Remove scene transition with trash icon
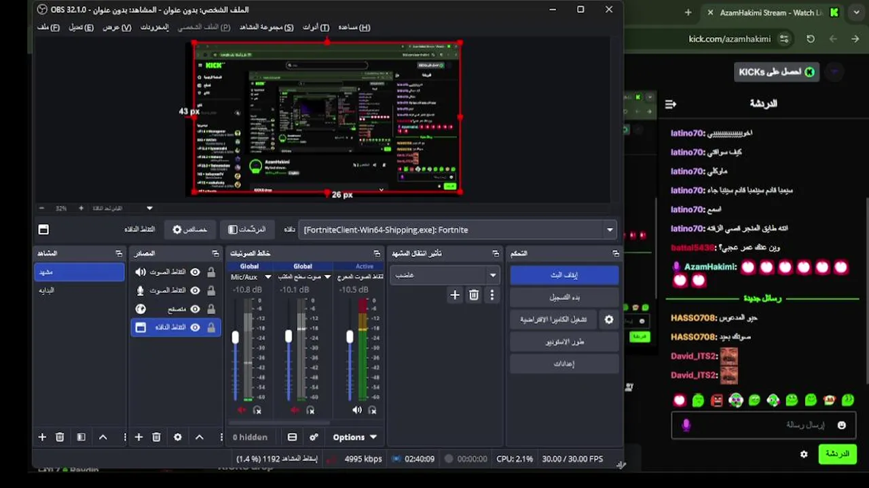The width and height of the screenshot is (869, 488). coord(474,295)
